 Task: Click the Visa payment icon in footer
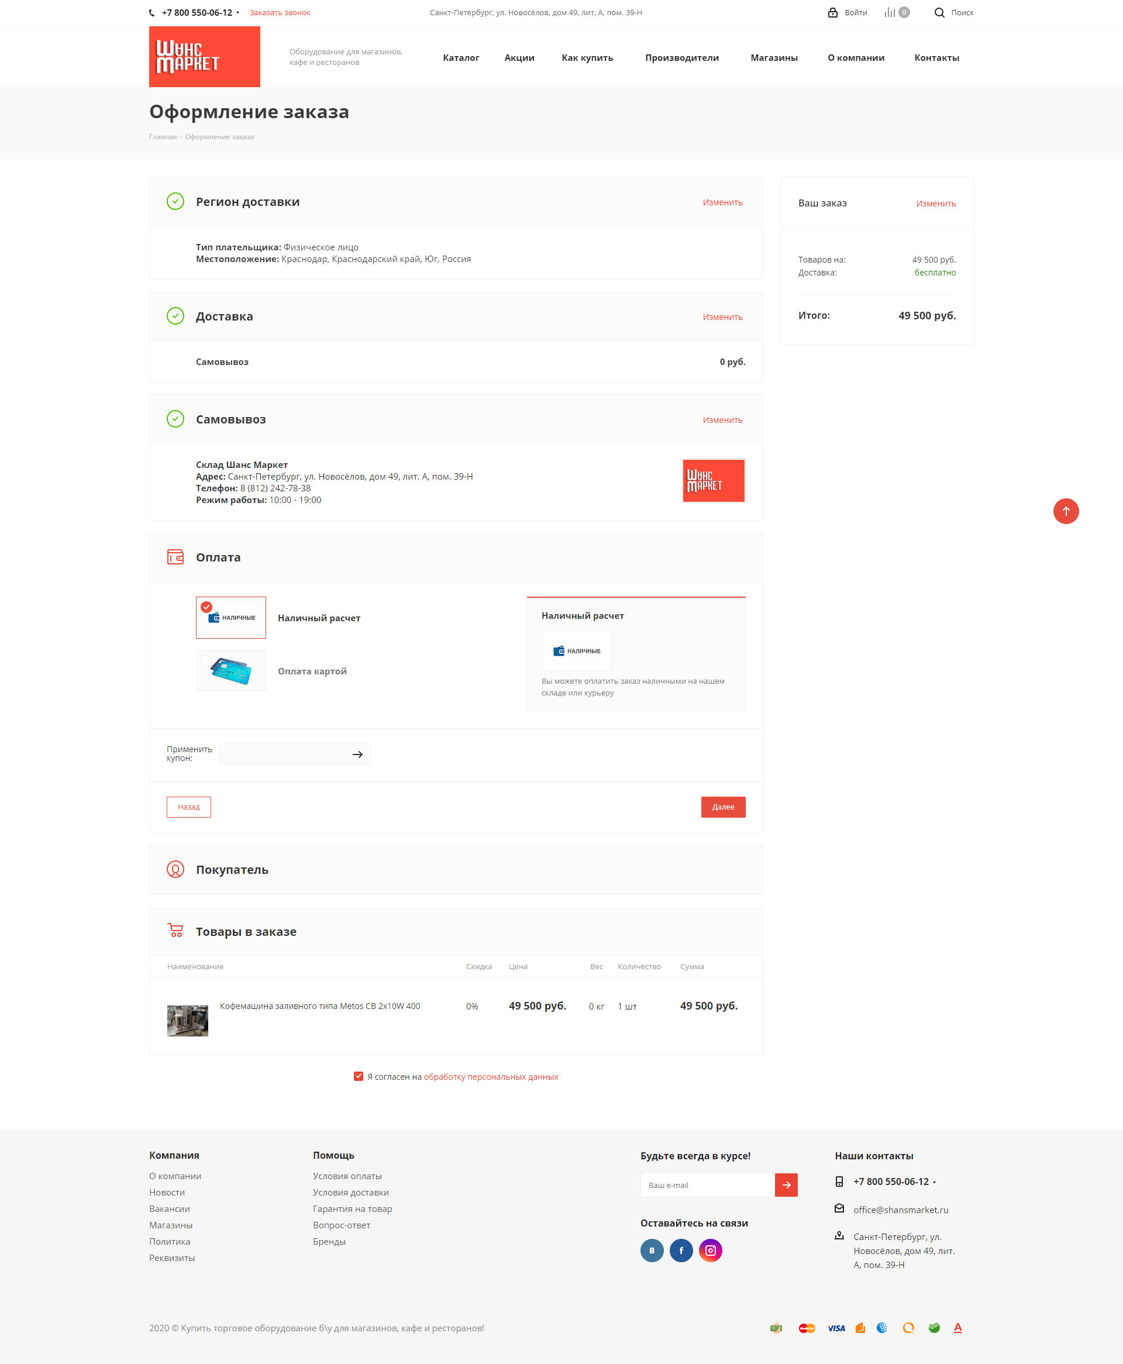pyautogui.click(x=836, y=1328)
